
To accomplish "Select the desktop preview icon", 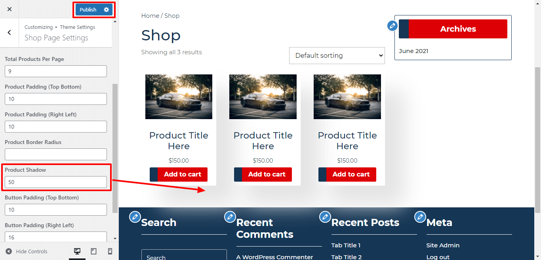I will click(78, 251).
